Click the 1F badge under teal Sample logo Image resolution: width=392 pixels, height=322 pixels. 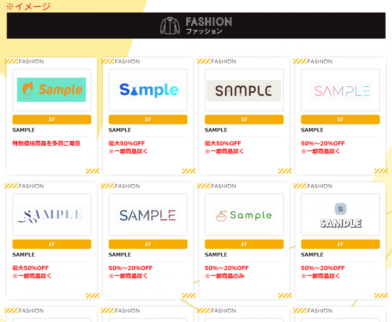coord(52,119)
